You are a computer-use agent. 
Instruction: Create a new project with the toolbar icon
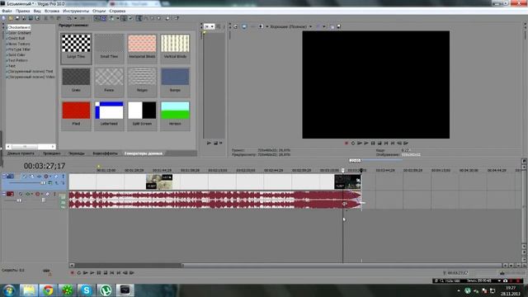pos(3,18)
